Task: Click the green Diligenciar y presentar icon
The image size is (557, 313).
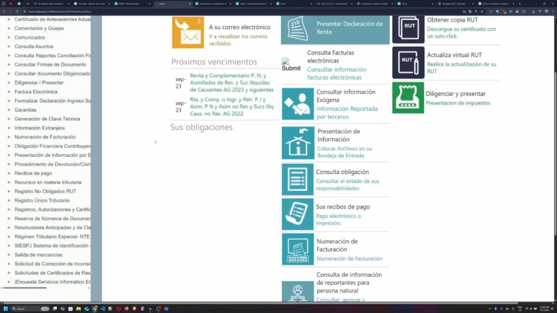Action: [408, 98]
